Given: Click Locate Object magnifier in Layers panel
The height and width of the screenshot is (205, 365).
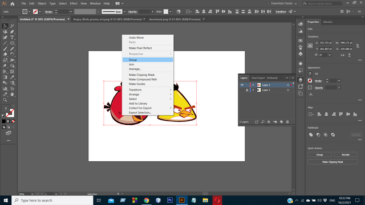Looking at the screenshot, I should point(263,122).
